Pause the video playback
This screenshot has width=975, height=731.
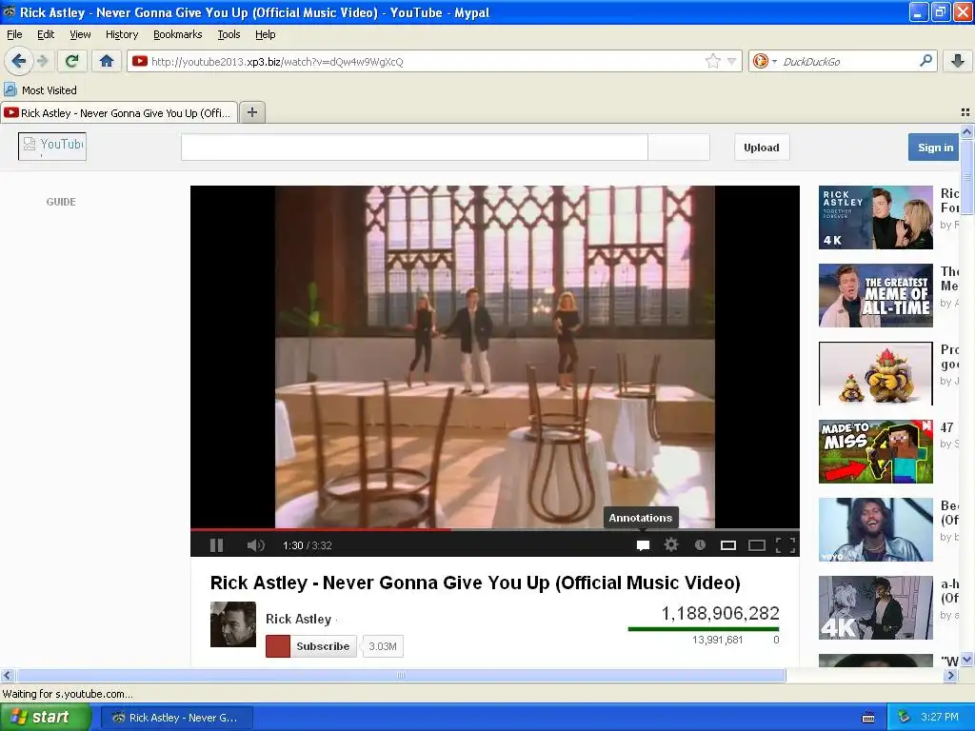[216, 545]
